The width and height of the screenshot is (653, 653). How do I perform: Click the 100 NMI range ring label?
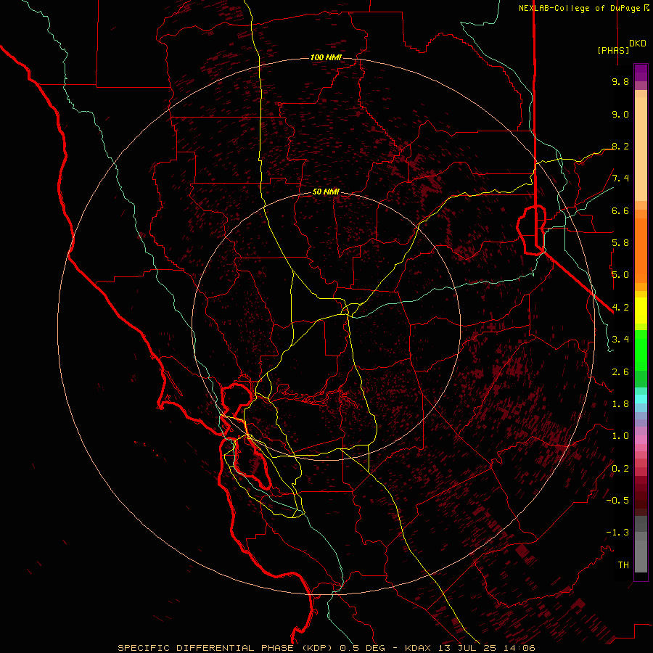tap(326, 57)
